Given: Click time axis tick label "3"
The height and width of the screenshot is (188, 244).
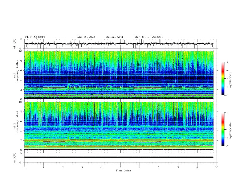Looking at the screenshot, I should pyautogui.click(x=82, y=167).
